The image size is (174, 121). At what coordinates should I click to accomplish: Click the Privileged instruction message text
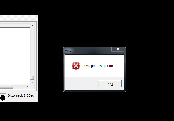98,66
